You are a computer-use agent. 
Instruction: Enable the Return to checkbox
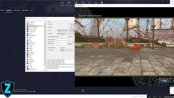pyautogui.click(x=69, y=24)
